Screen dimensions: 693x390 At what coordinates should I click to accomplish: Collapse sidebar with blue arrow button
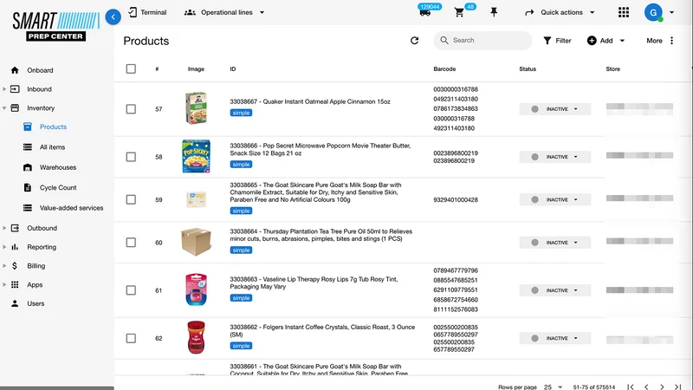(x=113, y=16)
